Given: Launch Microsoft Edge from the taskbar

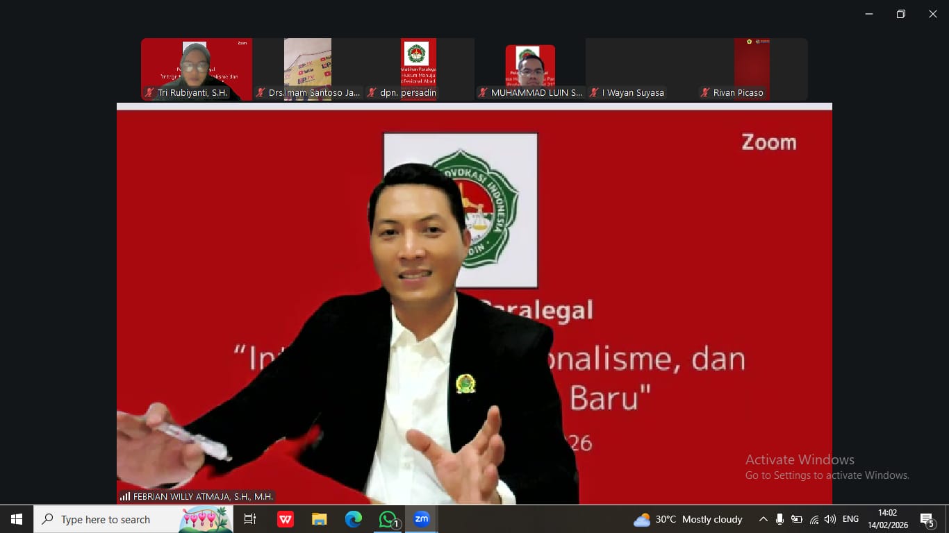Looking at the screenshot, I should [x=354, y=519].
